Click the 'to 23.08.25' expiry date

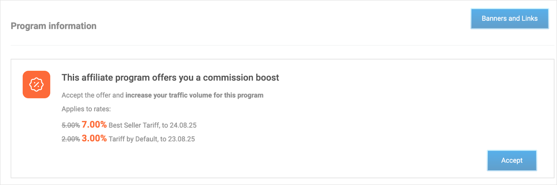coord(177,139)
